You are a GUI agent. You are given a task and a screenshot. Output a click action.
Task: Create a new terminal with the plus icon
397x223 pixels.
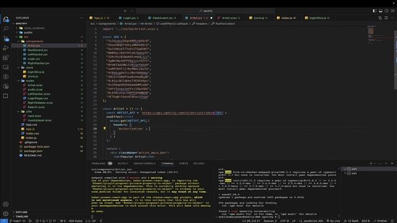click(x=371, y=164)
